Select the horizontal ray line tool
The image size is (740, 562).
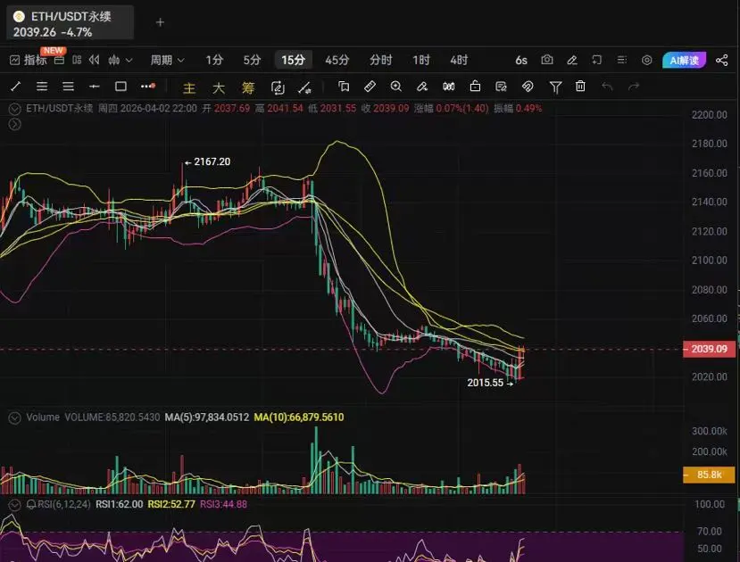95,87
